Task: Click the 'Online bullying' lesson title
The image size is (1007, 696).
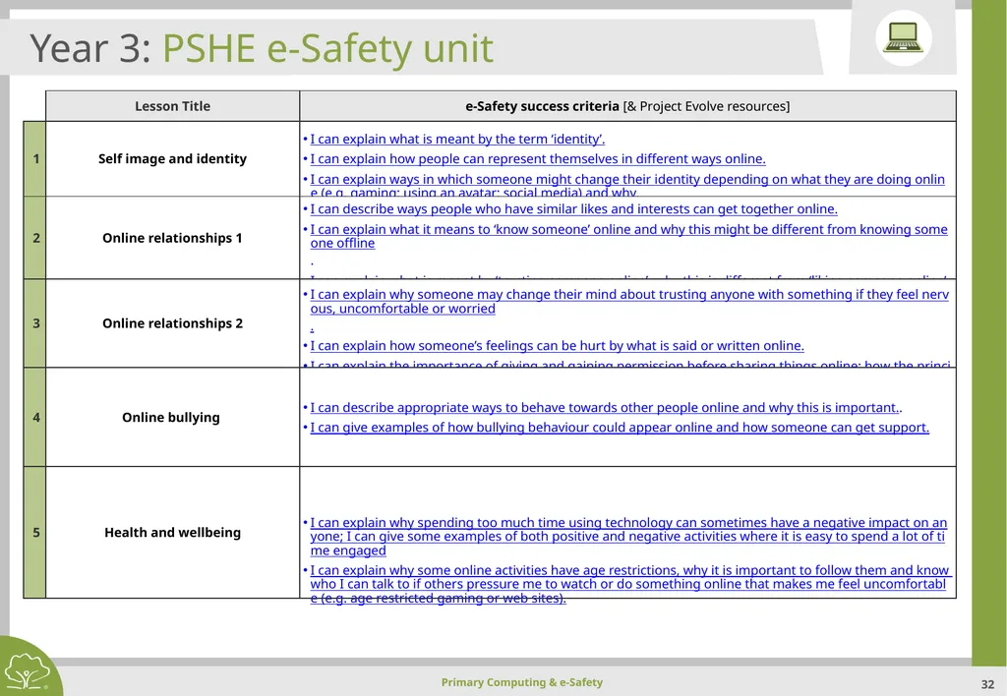Action: [x=171, y=418]
